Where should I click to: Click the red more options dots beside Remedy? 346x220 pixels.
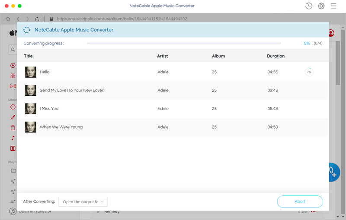coord(313,212)
